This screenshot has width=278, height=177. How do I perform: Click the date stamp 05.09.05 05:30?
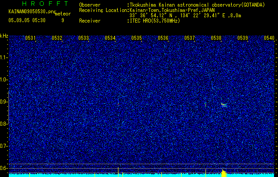coord(27,20)
